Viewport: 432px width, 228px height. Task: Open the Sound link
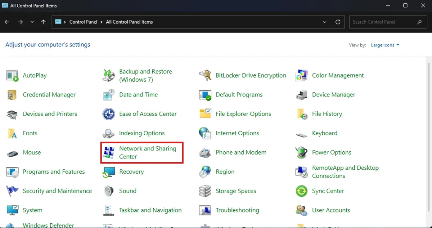point(127,191)
